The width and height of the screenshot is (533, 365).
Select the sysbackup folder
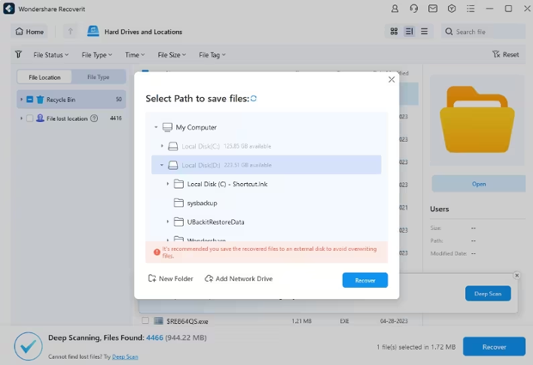(x=201, y=203)
